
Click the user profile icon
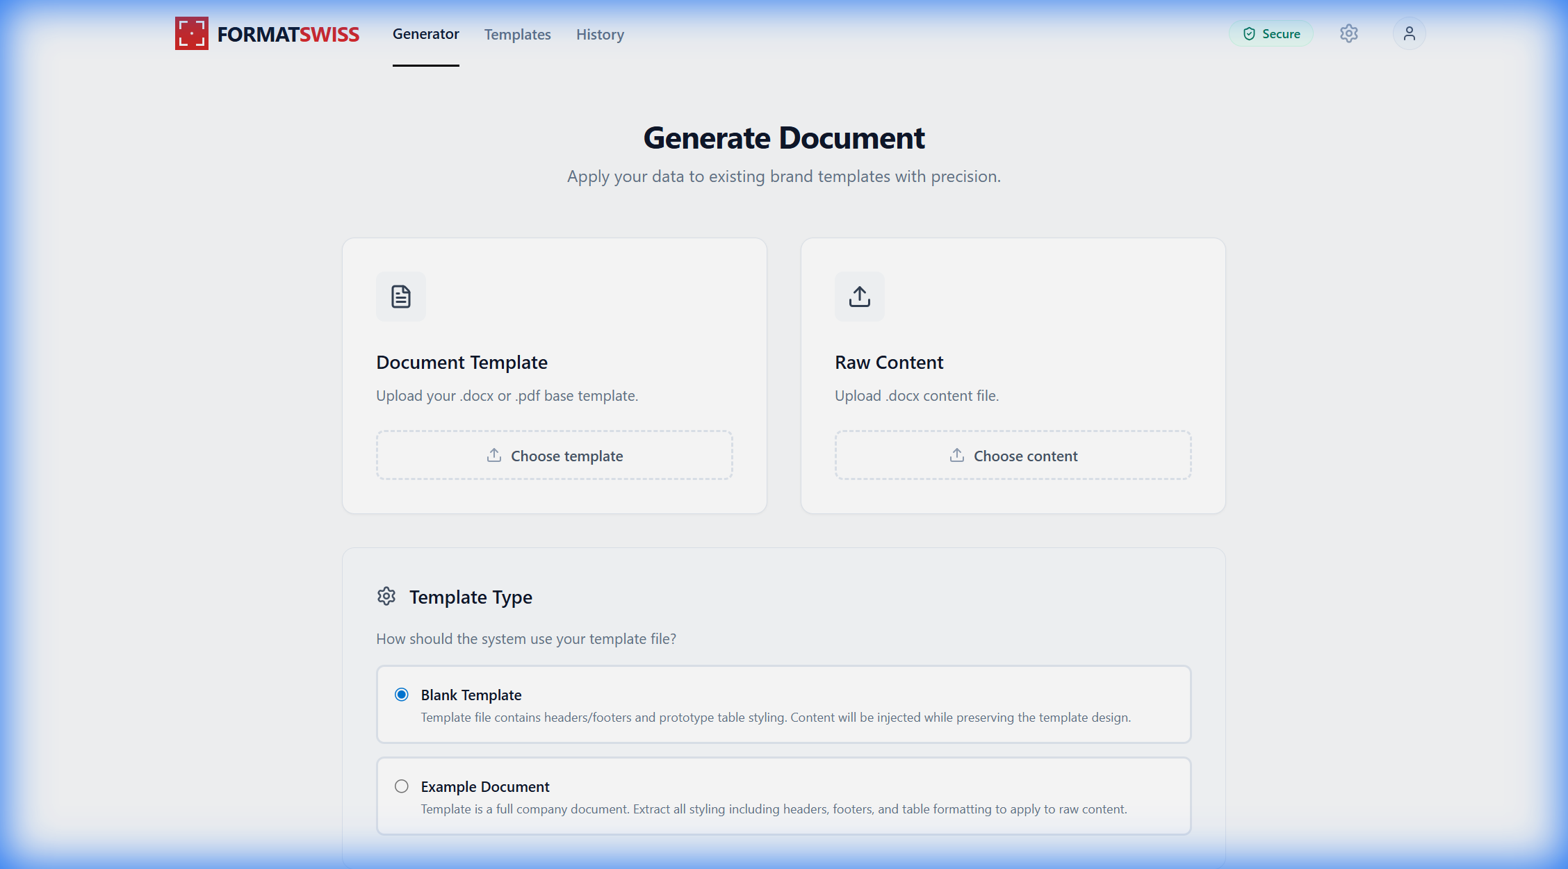pos(1409,33)
